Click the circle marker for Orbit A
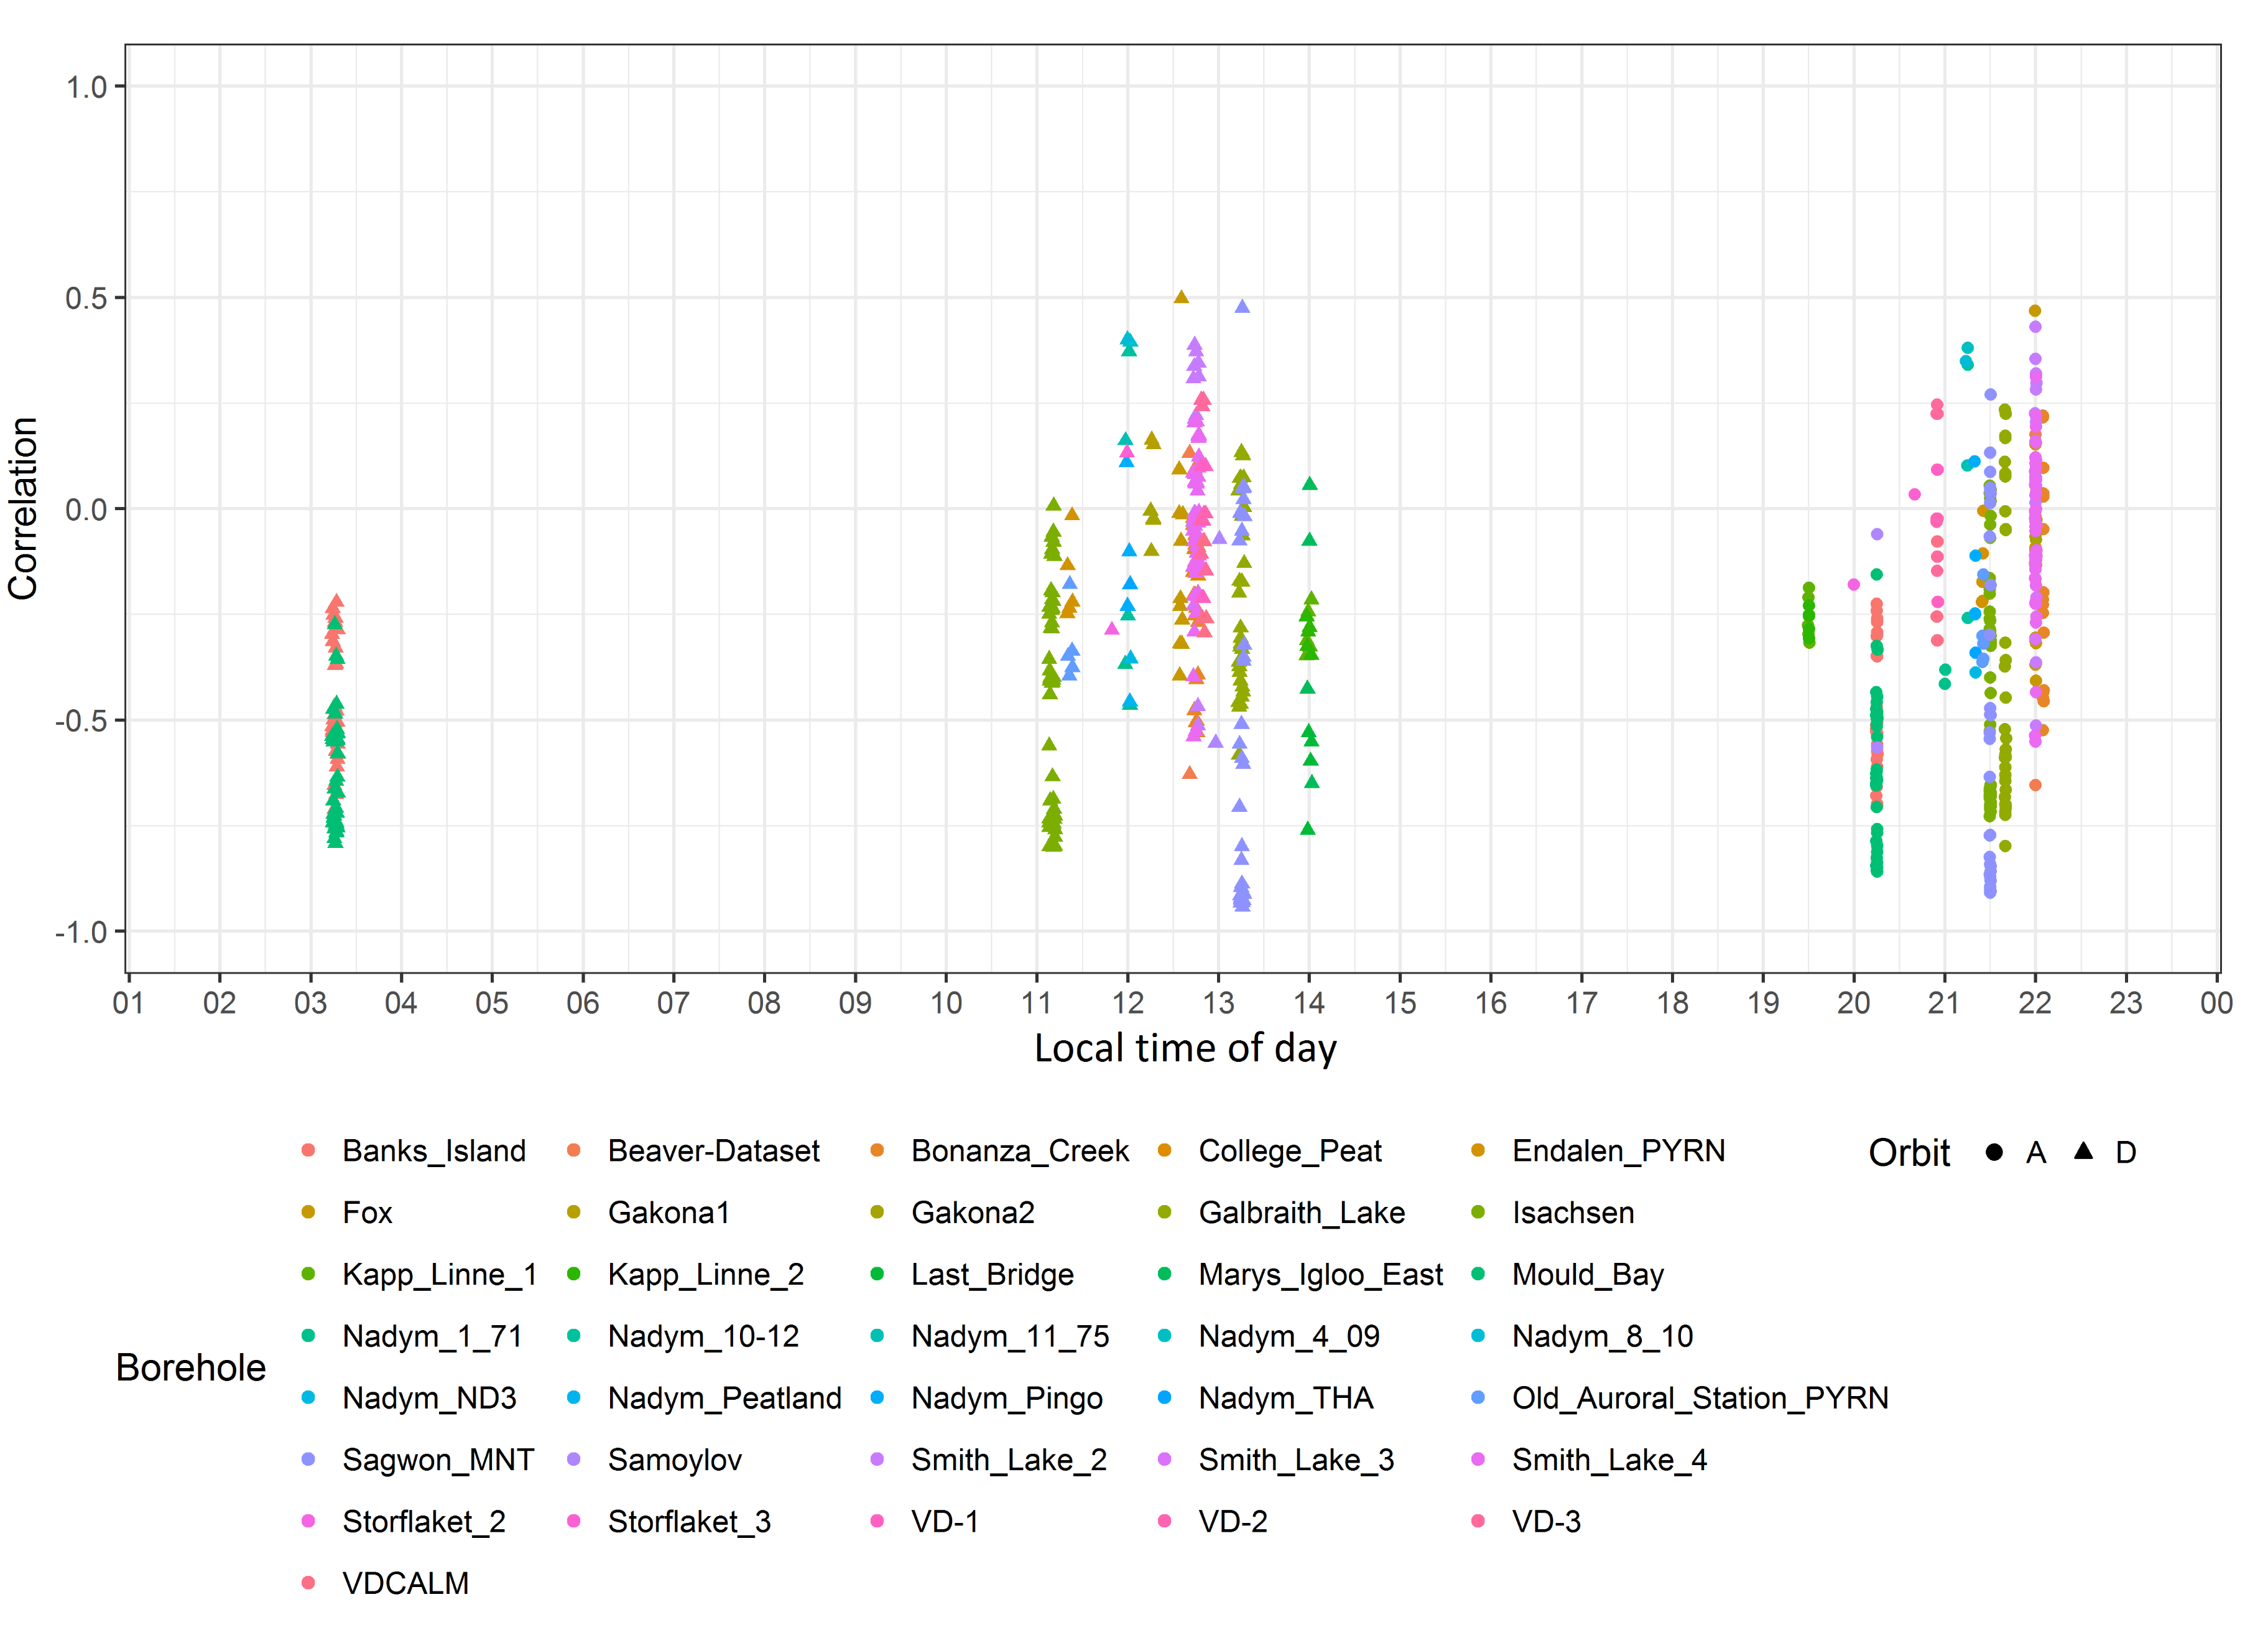The width and height of the screenshot is (2268, 1625). pos(1994,1152)
